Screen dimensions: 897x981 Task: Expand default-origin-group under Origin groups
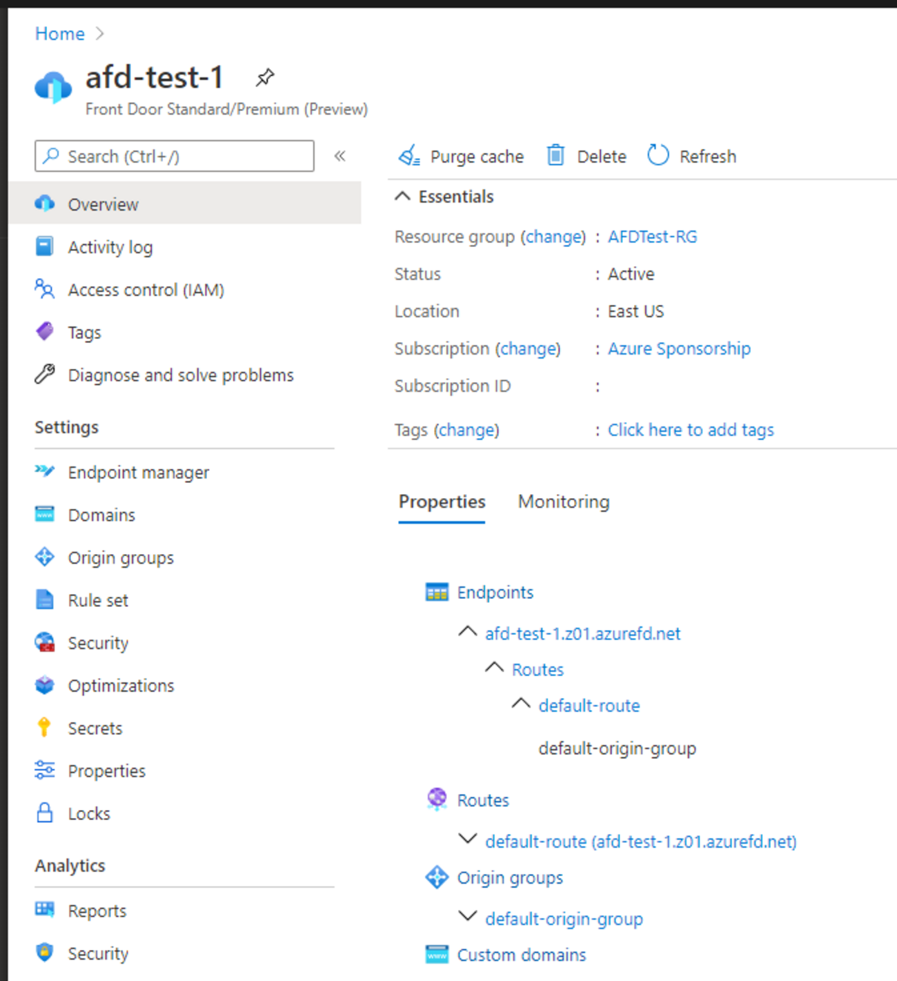(468, 917)
